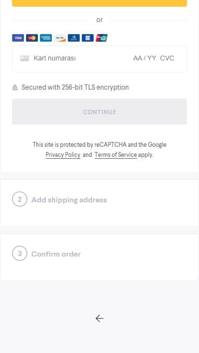Click the Visa card logo

coord(18,38)
